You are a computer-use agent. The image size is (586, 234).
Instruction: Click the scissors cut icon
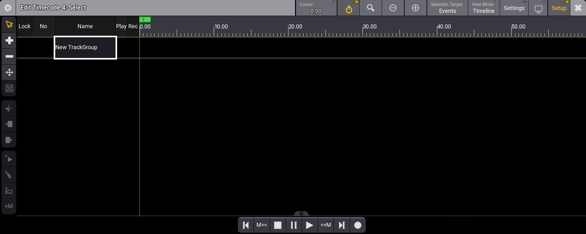click(x=9, y=108)
